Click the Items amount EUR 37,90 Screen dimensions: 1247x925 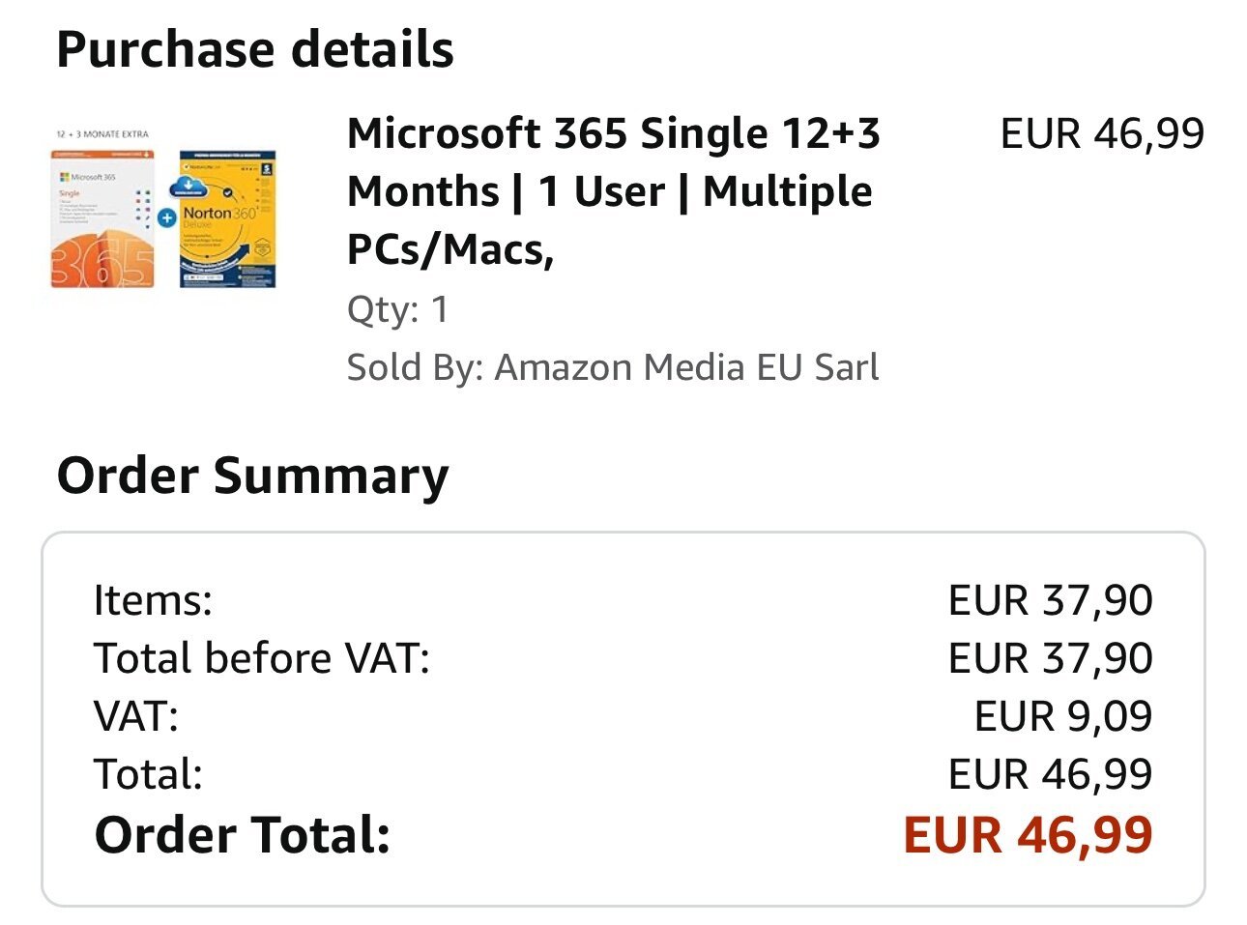tap(1051, 600)
